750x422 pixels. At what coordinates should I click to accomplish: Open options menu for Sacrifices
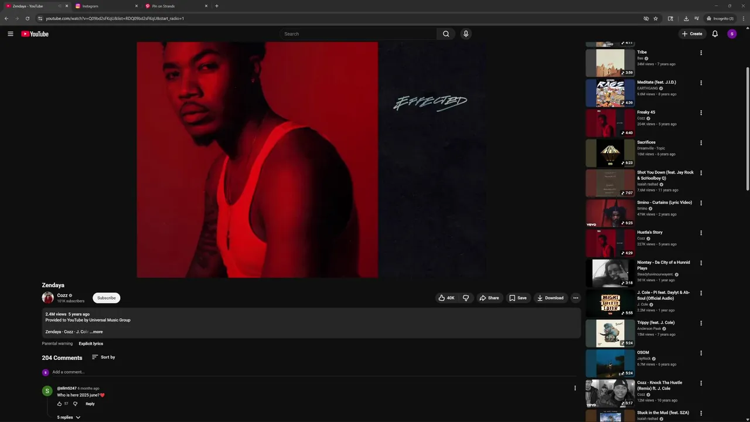coord(701,142)
